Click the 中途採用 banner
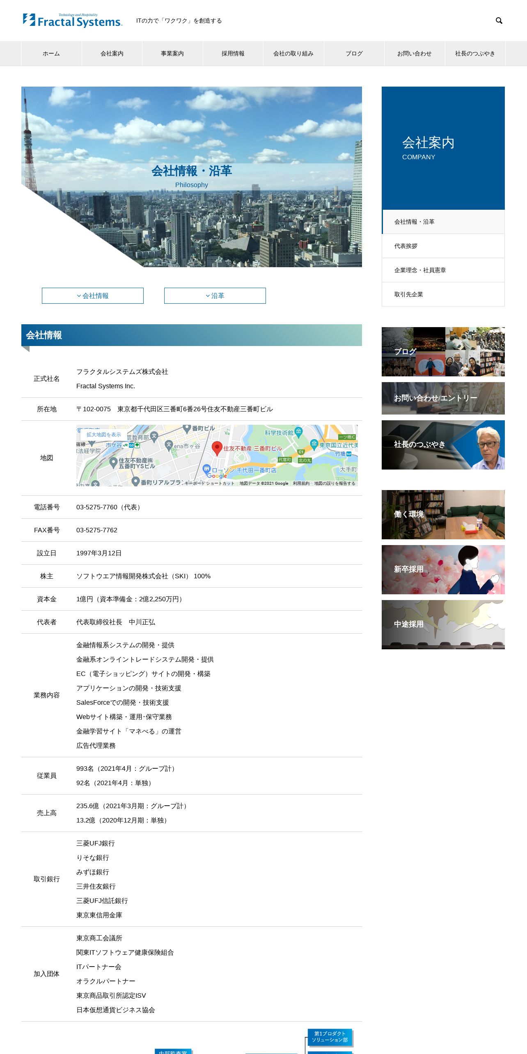 tap(443, 625)
